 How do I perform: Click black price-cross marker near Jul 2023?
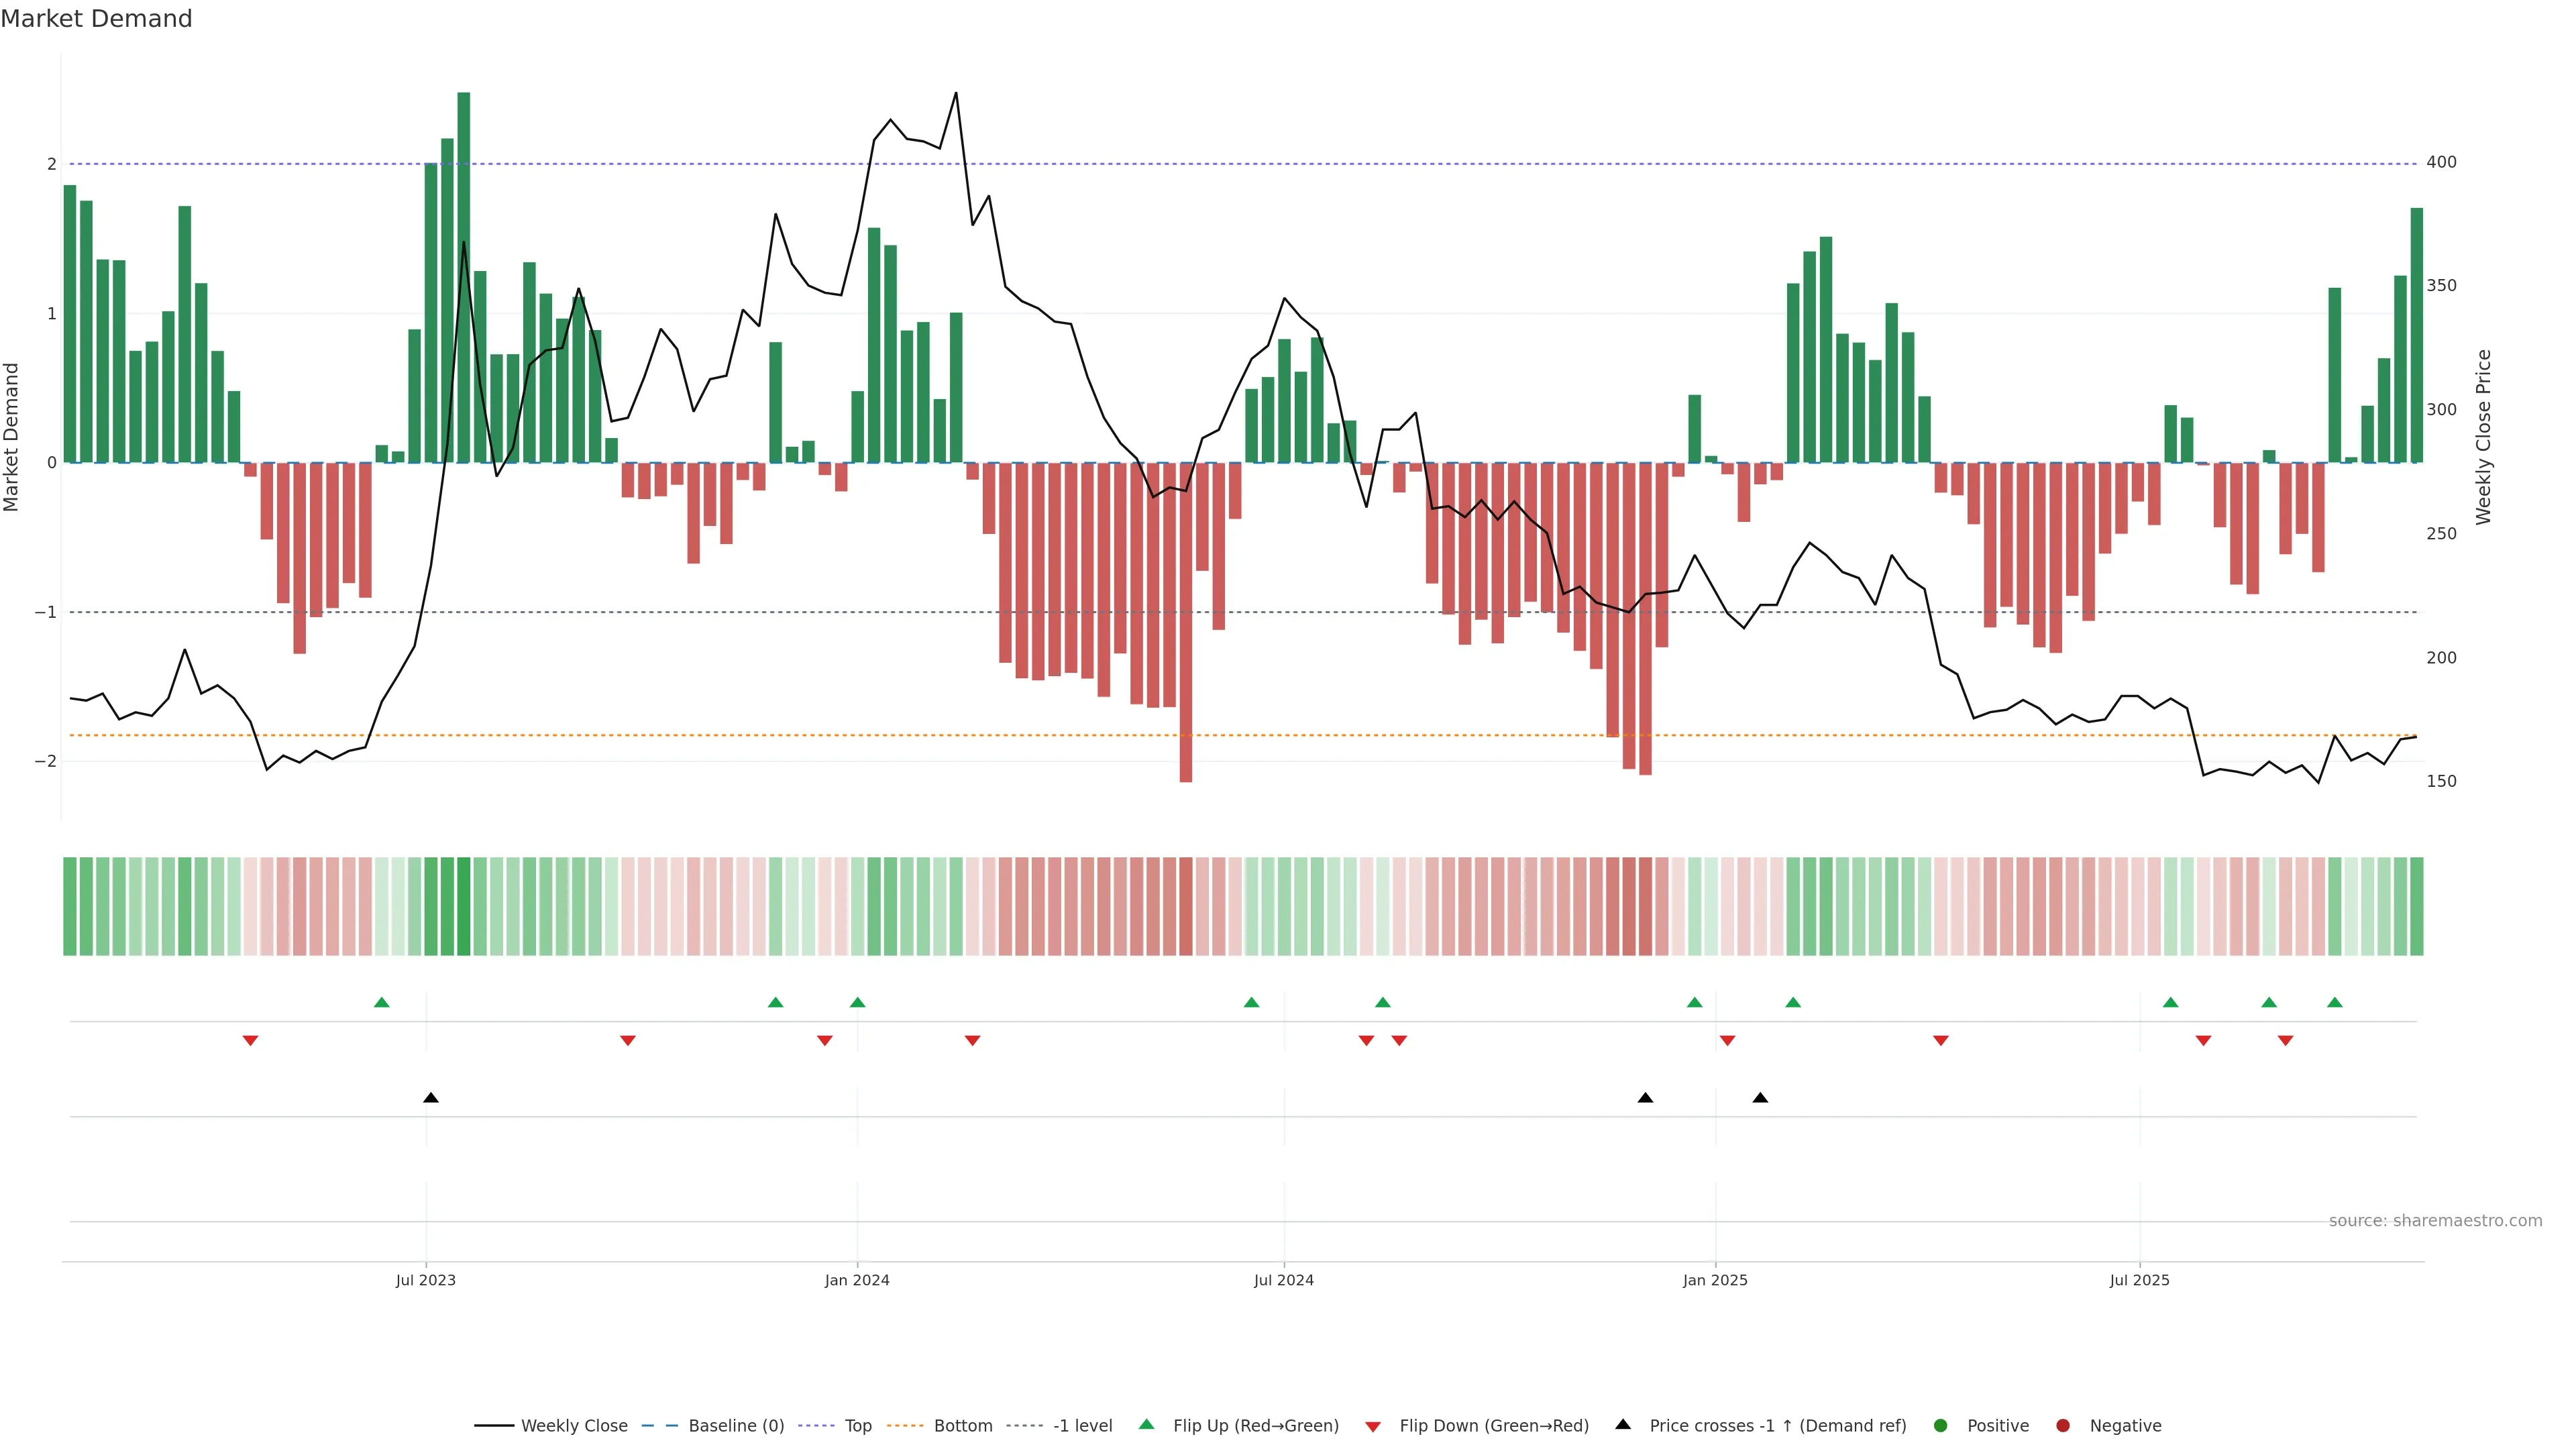coord(431,1098)
